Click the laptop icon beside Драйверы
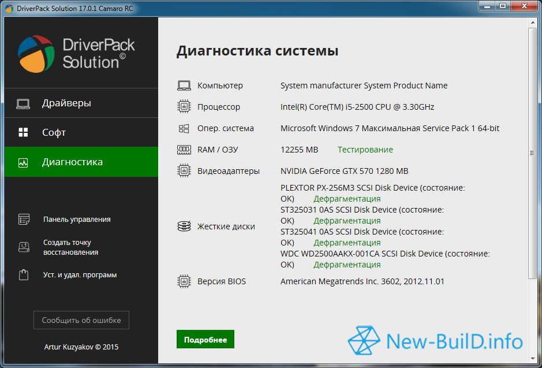Image resolution: width=542 pixels, height=368 pixels. coord(23,104)
